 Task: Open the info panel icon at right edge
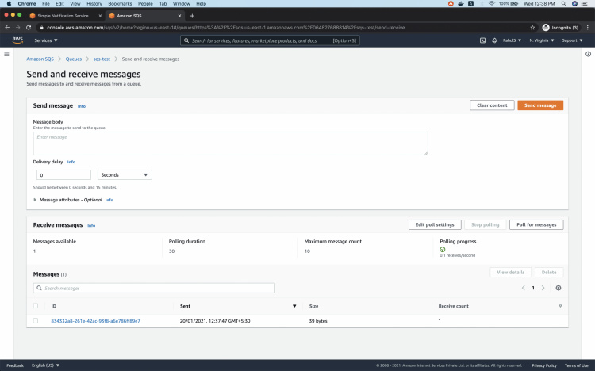click(x=588, y=54)
